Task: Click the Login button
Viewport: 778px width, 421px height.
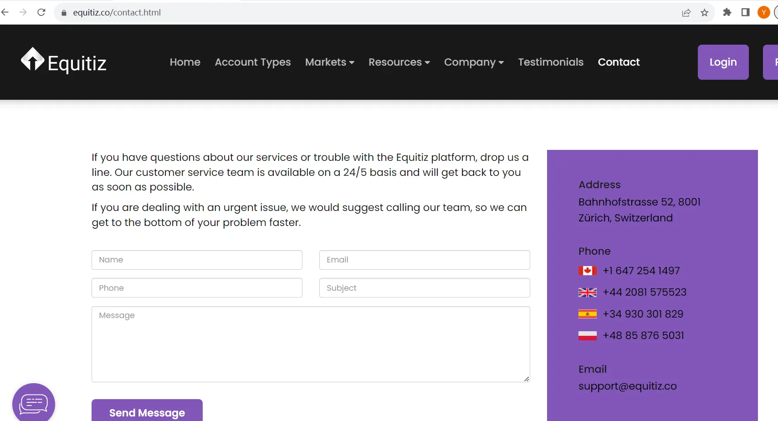Action: pyautogui.click(x=723, y=62)
